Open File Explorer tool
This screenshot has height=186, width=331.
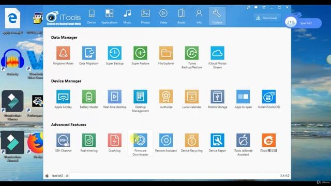pos(166,53)
